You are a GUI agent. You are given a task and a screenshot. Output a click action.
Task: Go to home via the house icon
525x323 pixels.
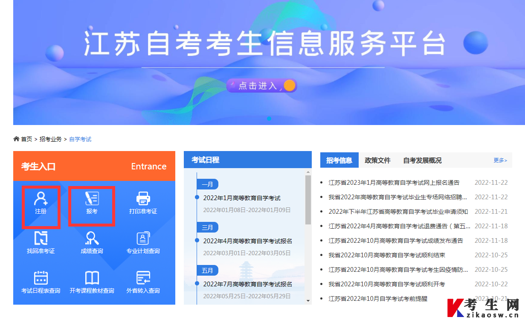click(x=16, y=139)
